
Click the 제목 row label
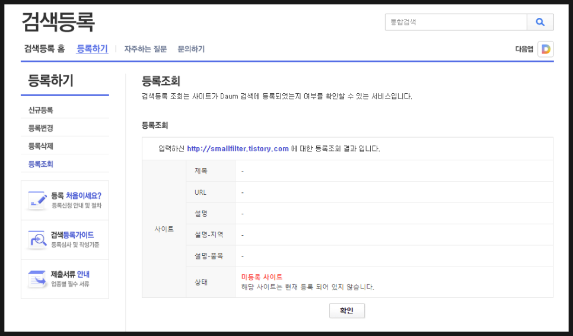[x=201, y=171]
